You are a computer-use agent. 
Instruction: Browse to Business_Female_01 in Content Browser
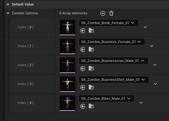coord(91,50)
